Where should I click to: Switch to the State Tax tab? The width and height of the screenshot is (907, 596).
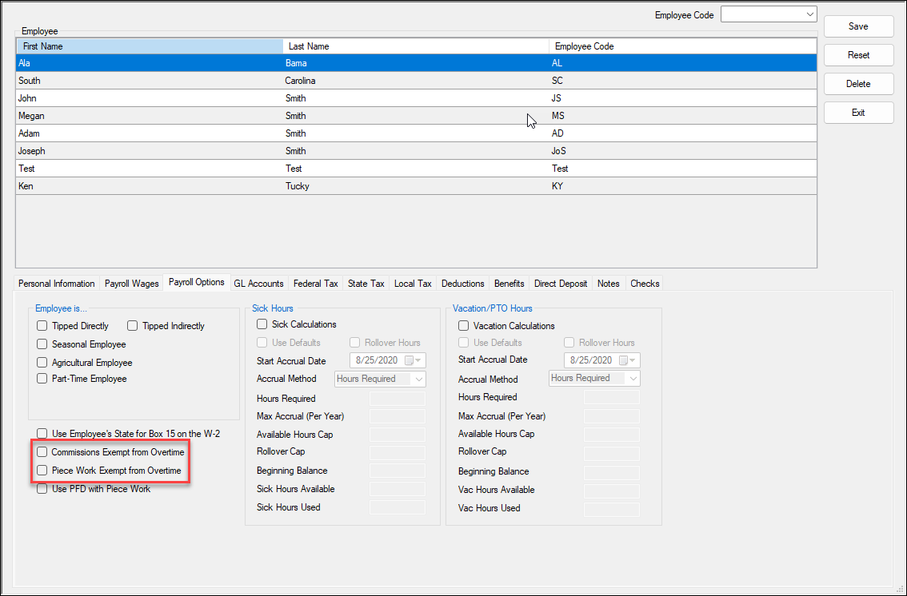[x=366, y=284]
